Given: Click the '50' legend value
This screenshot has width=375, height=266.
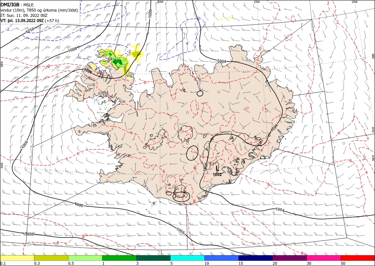Looking at the screenshot, I should pyautogui.click(x=343, y=263).
